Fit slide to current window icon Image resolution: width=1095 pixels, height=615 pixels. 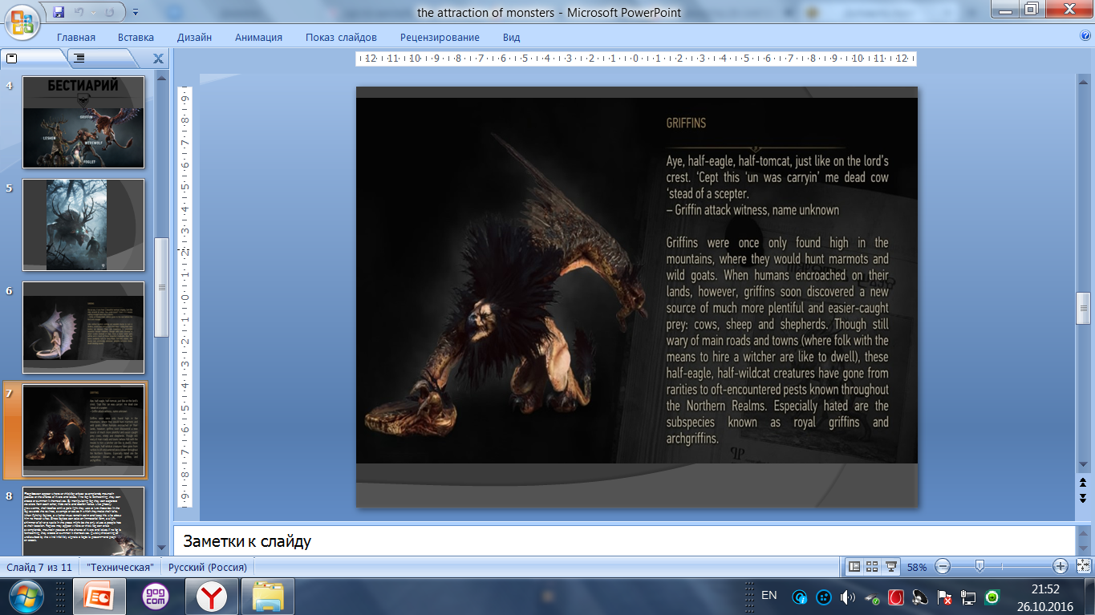click(1082, 567)
